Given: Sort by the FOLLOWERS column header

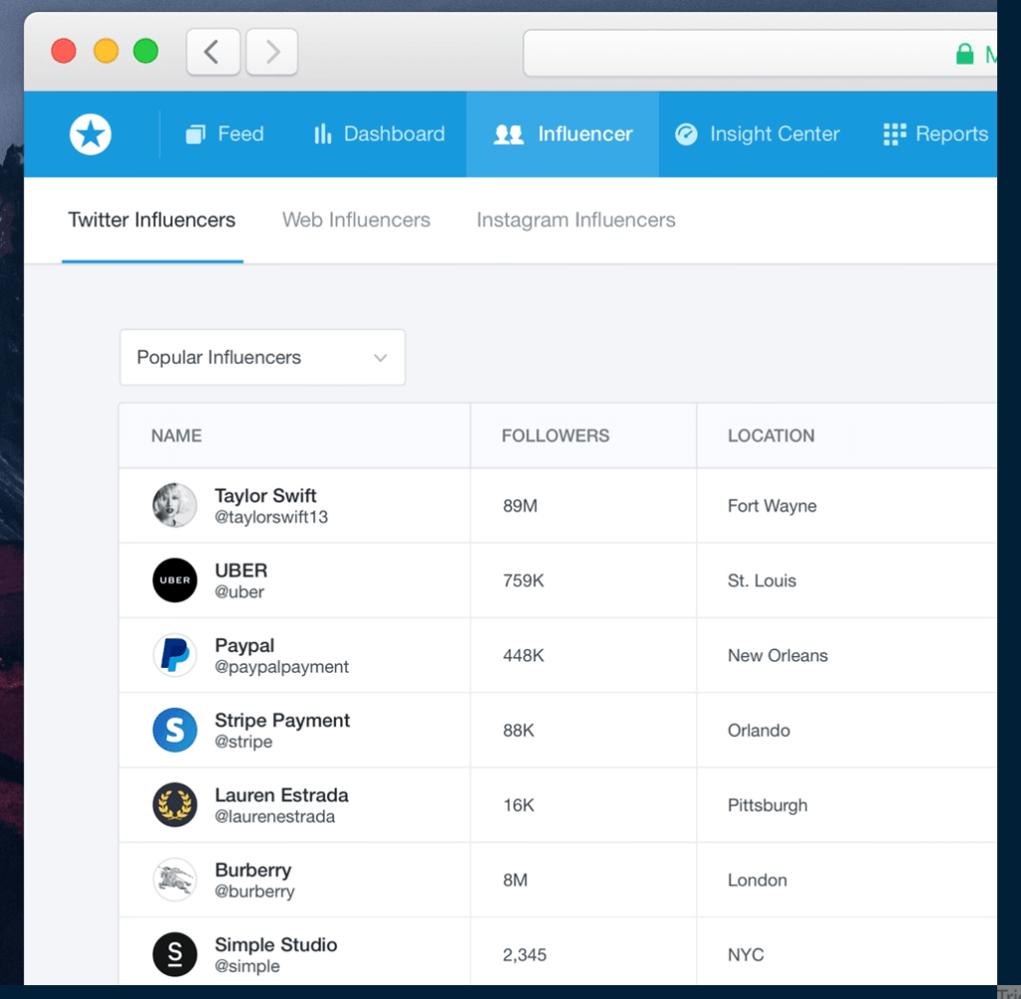Looking at the screenshot, I should (x=555, y=436).
